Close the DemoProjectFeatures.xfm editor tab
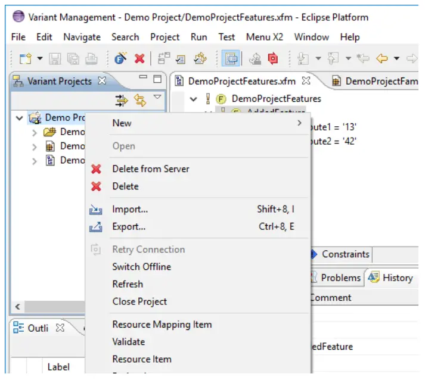425x380 pixels. click(306, 81)
